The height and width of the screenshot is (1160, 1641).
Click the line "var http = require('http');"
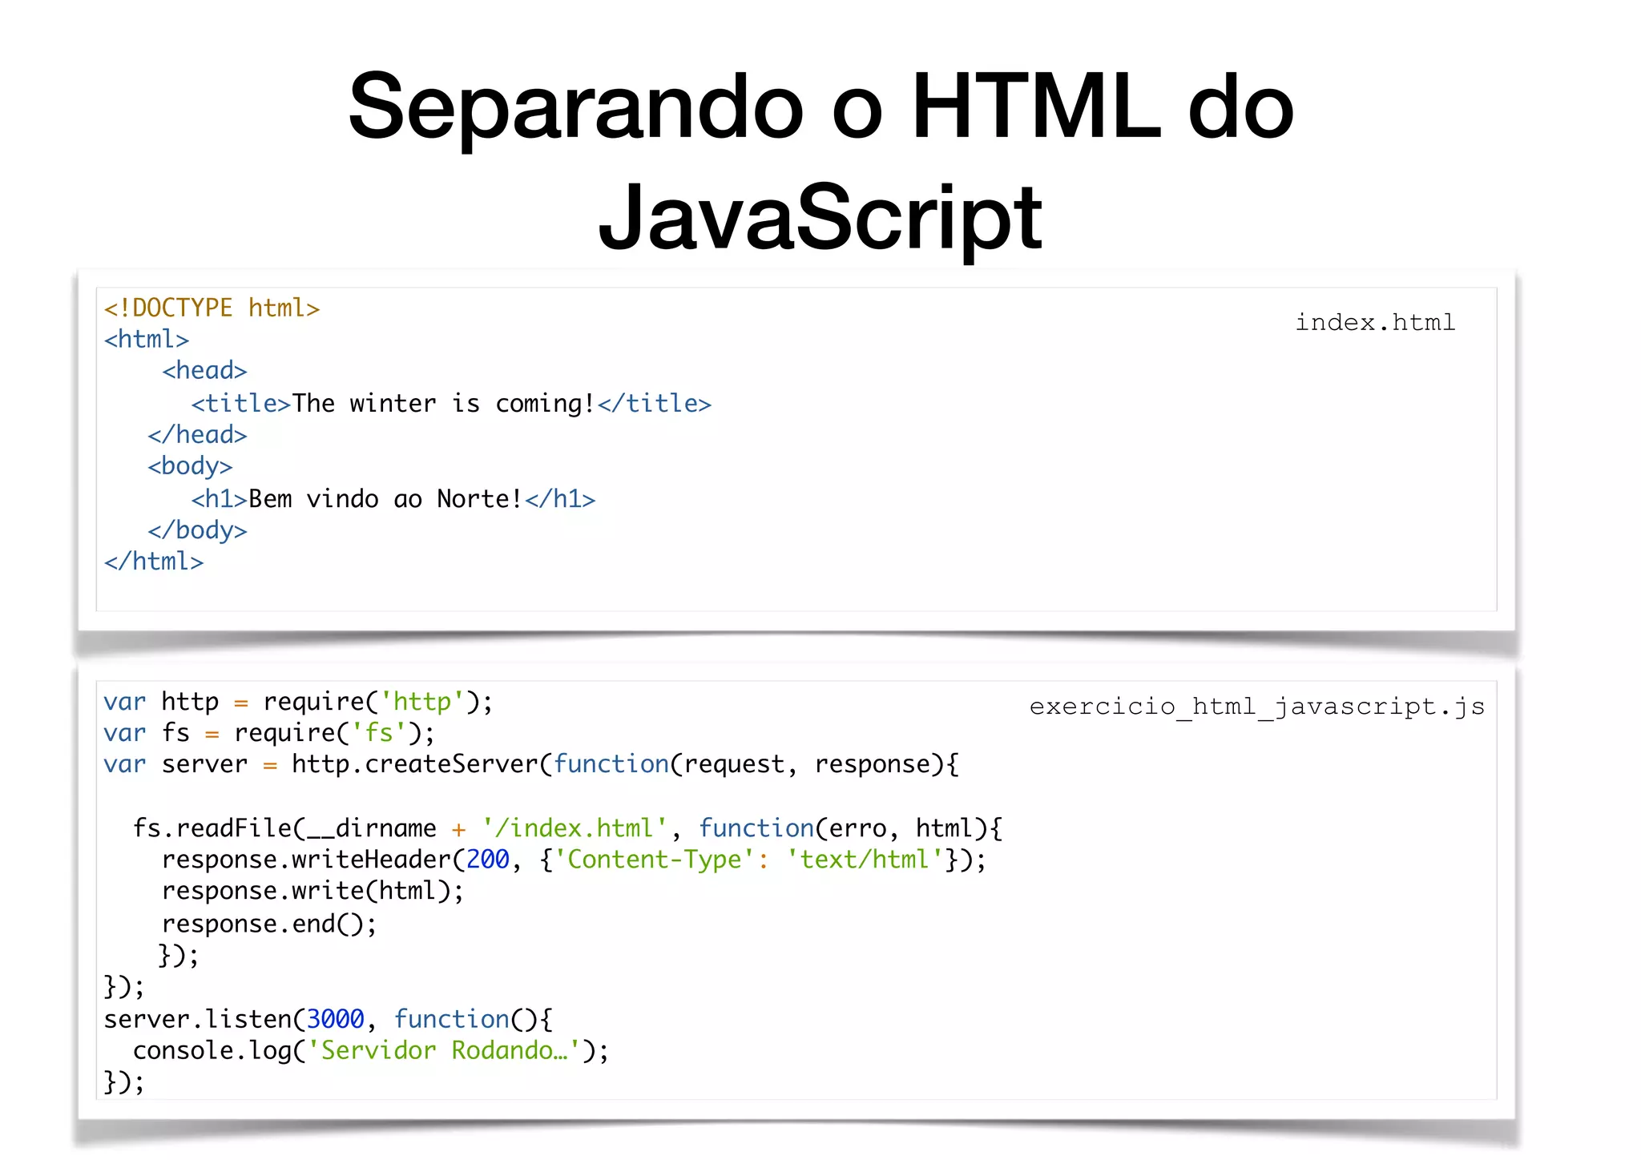pyautogui.click(x=298, y=702)
